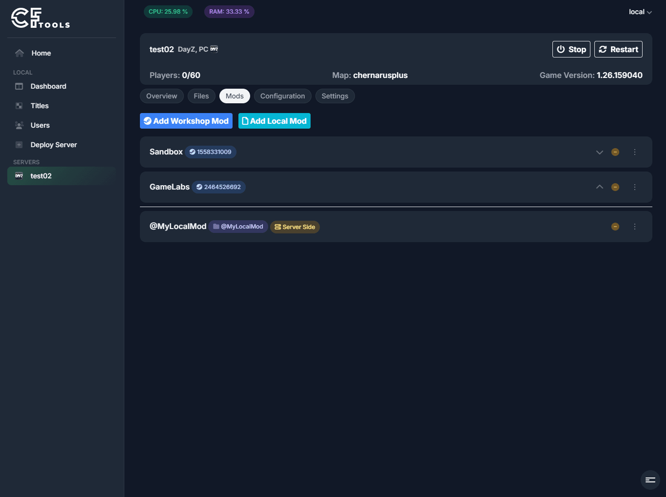Click the @MyLocalMod mod name

pyautogui.click(x=178, y=226)
